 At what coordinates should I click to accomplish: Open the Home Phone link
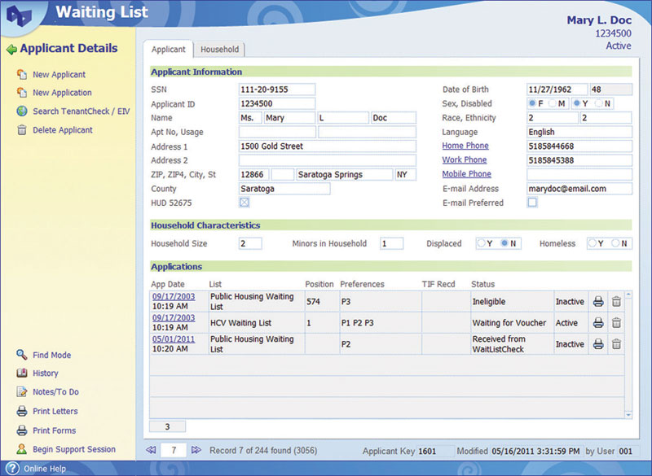tap(465, 146)
